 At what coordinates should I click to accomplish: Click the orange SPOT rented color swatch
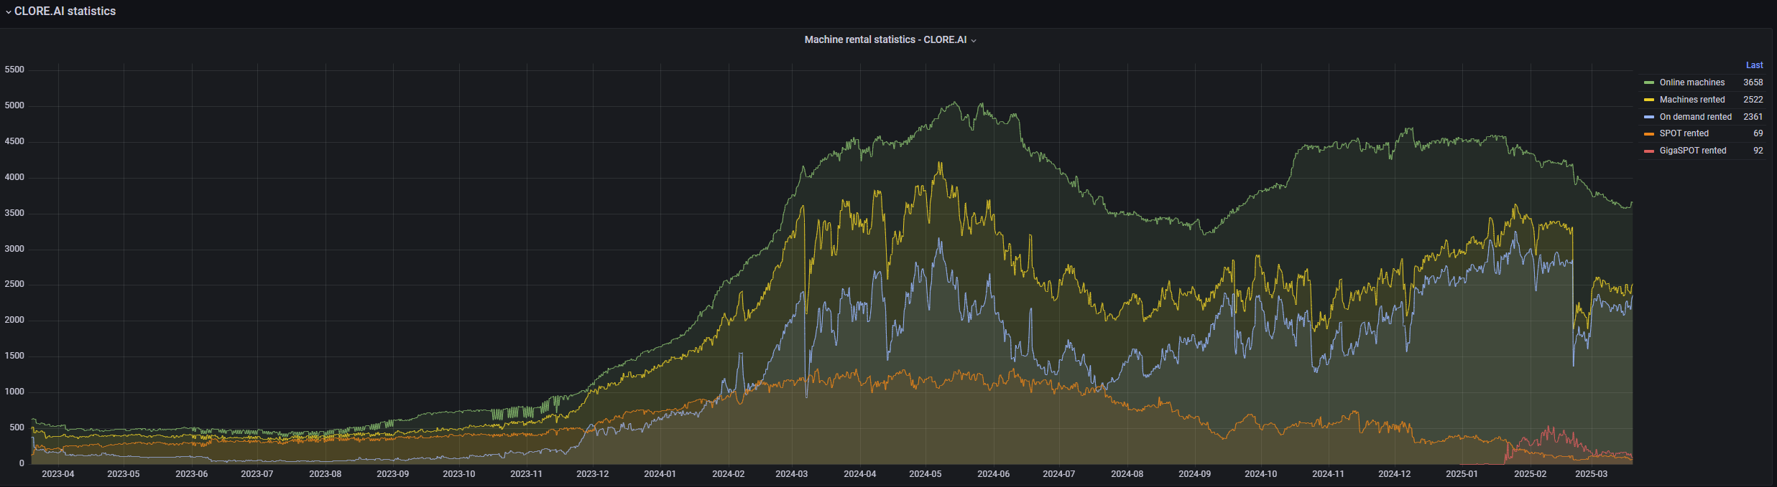(x=1649, y=133)
